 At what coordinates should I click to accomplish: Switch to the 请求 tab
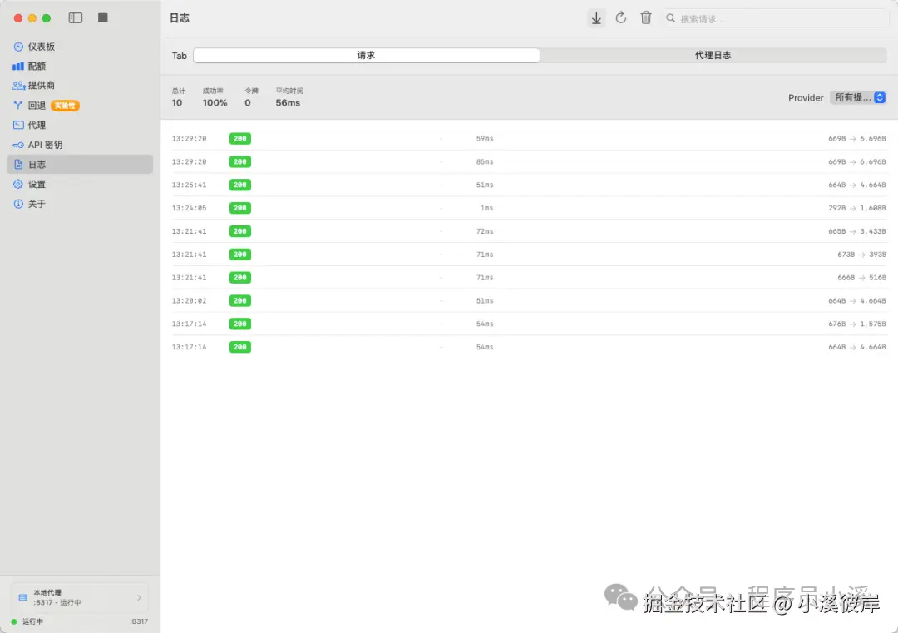tap(367, 55)
